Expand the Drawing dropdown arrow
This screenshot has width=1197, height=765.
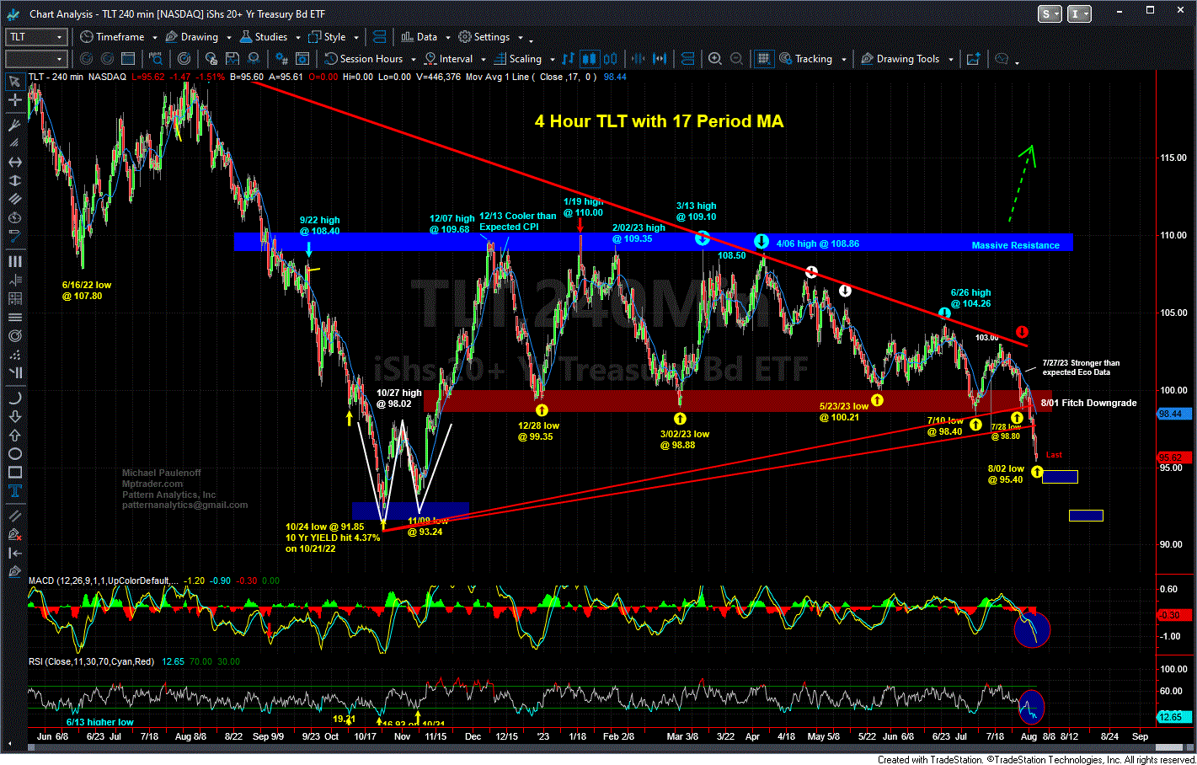coord(228,38)
